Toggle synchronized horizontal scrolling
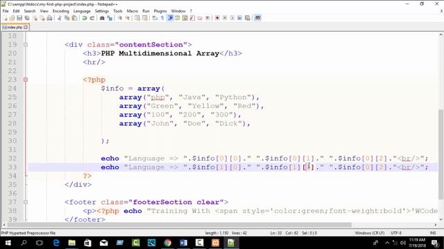Image resolution: width=444 pixels, height=249 pixels. [145, 18]
